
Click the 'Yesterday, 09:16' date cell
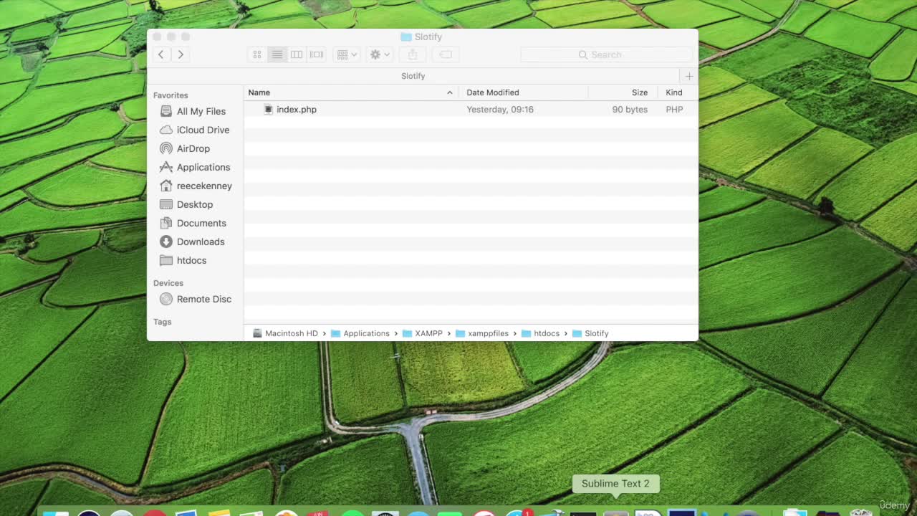click(500, 110)
